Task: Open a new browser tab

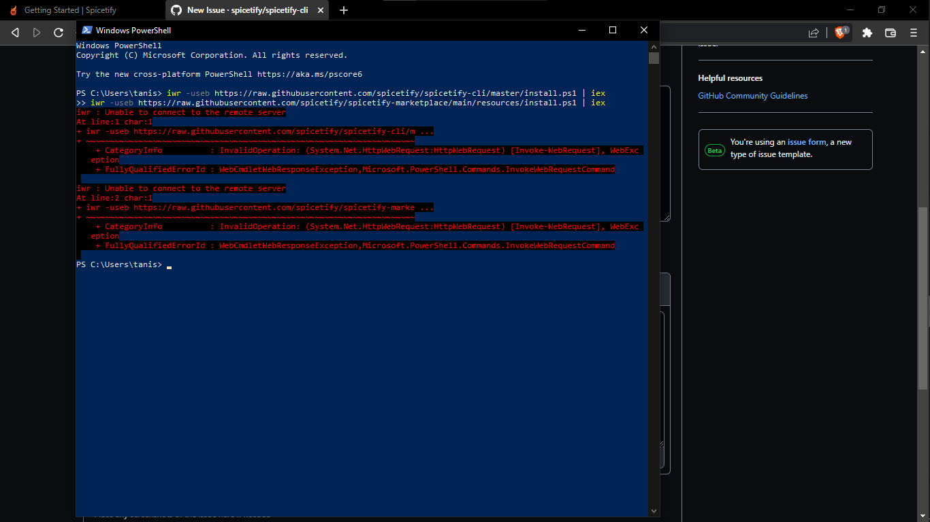Action: (343, 10)
